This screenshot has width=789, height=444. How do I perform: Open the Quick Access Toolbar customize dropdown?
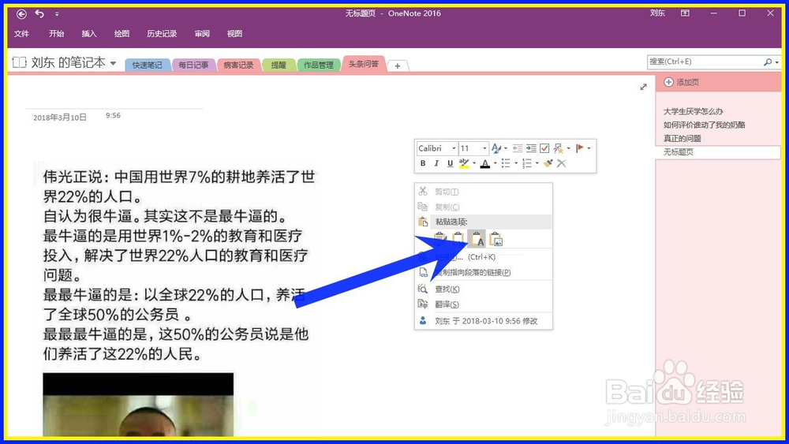(x=57, y=14)
